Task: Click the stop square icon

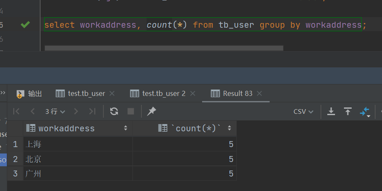Action: 131,111
